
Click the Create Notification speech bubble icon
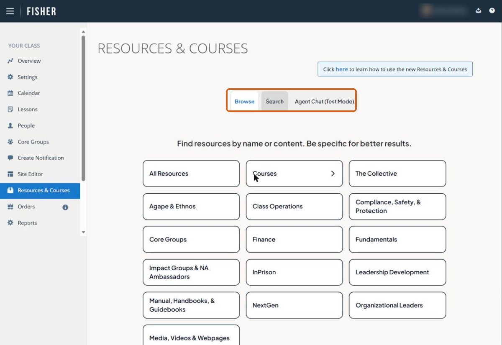pyautogui.click(x=10, y=158)
